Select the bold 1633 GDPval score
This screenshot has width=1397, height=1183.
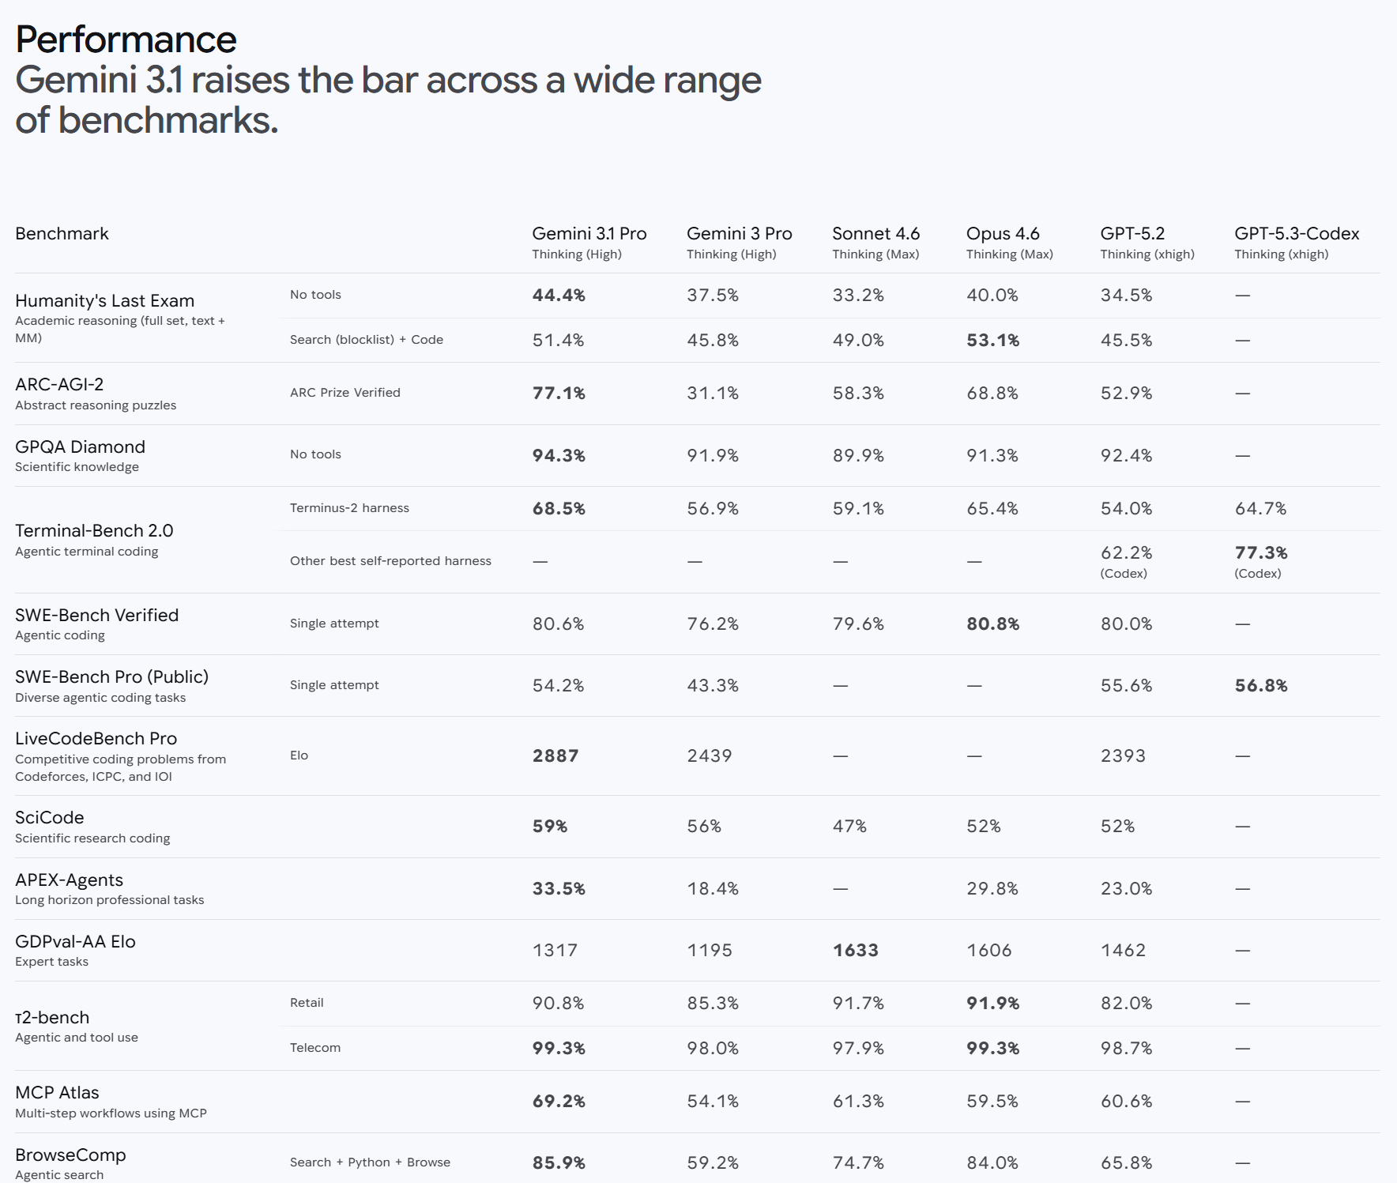pos(855,951)
